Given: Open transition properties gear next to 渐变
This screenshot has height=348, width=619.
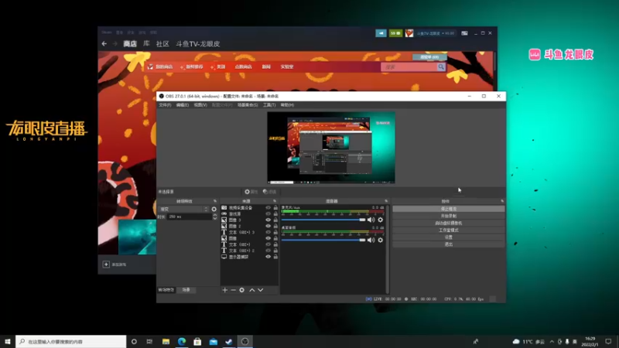Looking at the screenshot, I should [x=214, y=209].
